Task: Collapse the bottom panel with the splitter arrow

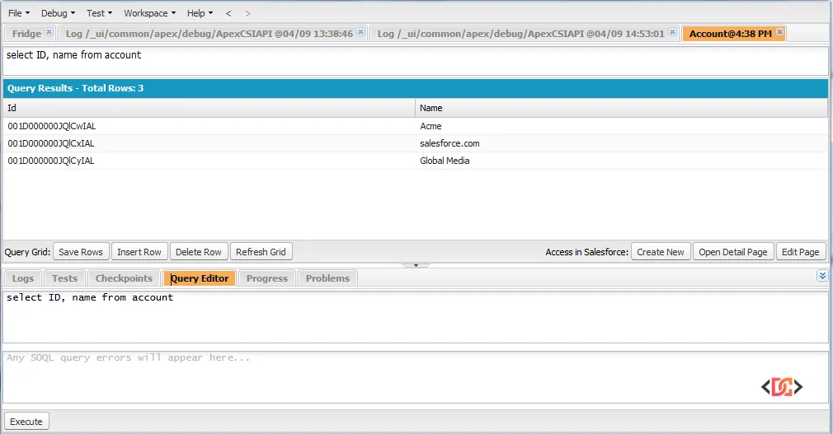Action: coord(416,264)
